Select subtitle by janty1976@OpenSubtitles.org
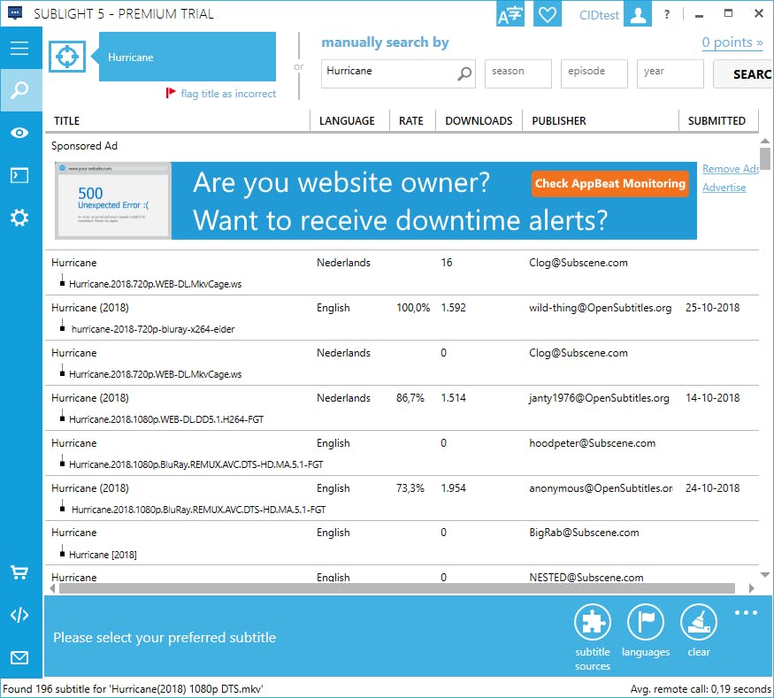This screenshot has width=774, height=698. [x=599, y=398]
